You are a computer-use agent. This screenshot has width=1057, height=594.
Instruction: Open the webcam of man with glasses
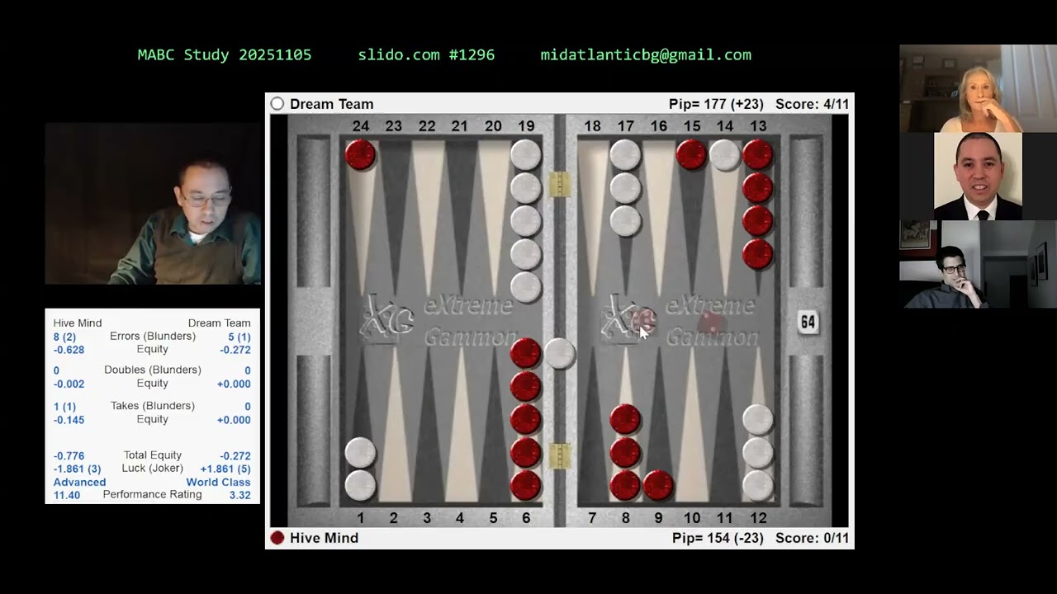pyautogui.click(x=978, y=264)
